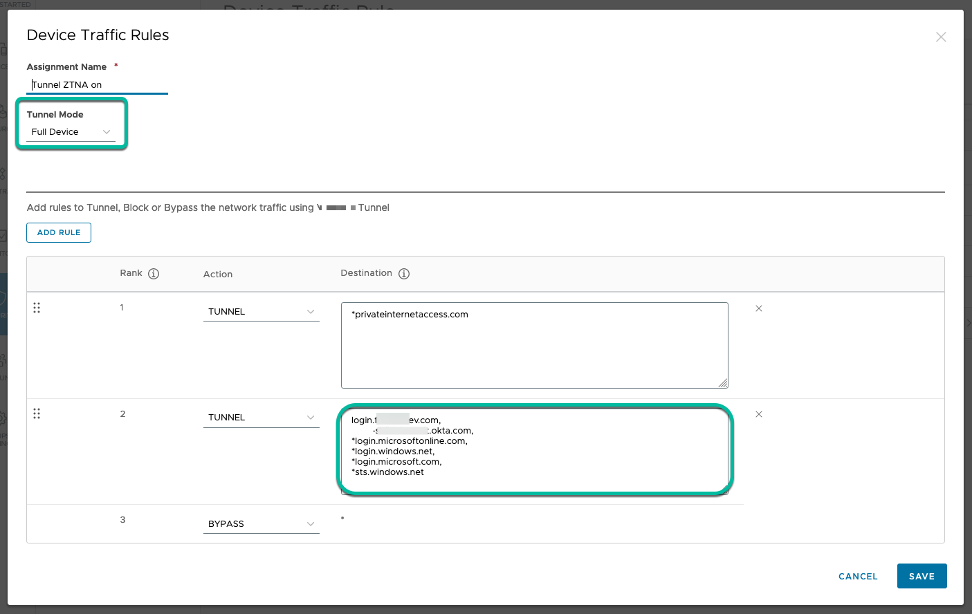The width and height of the screenshot is (972, 614).
Task: Click the Rank column info icon
Action: (154, 272)
